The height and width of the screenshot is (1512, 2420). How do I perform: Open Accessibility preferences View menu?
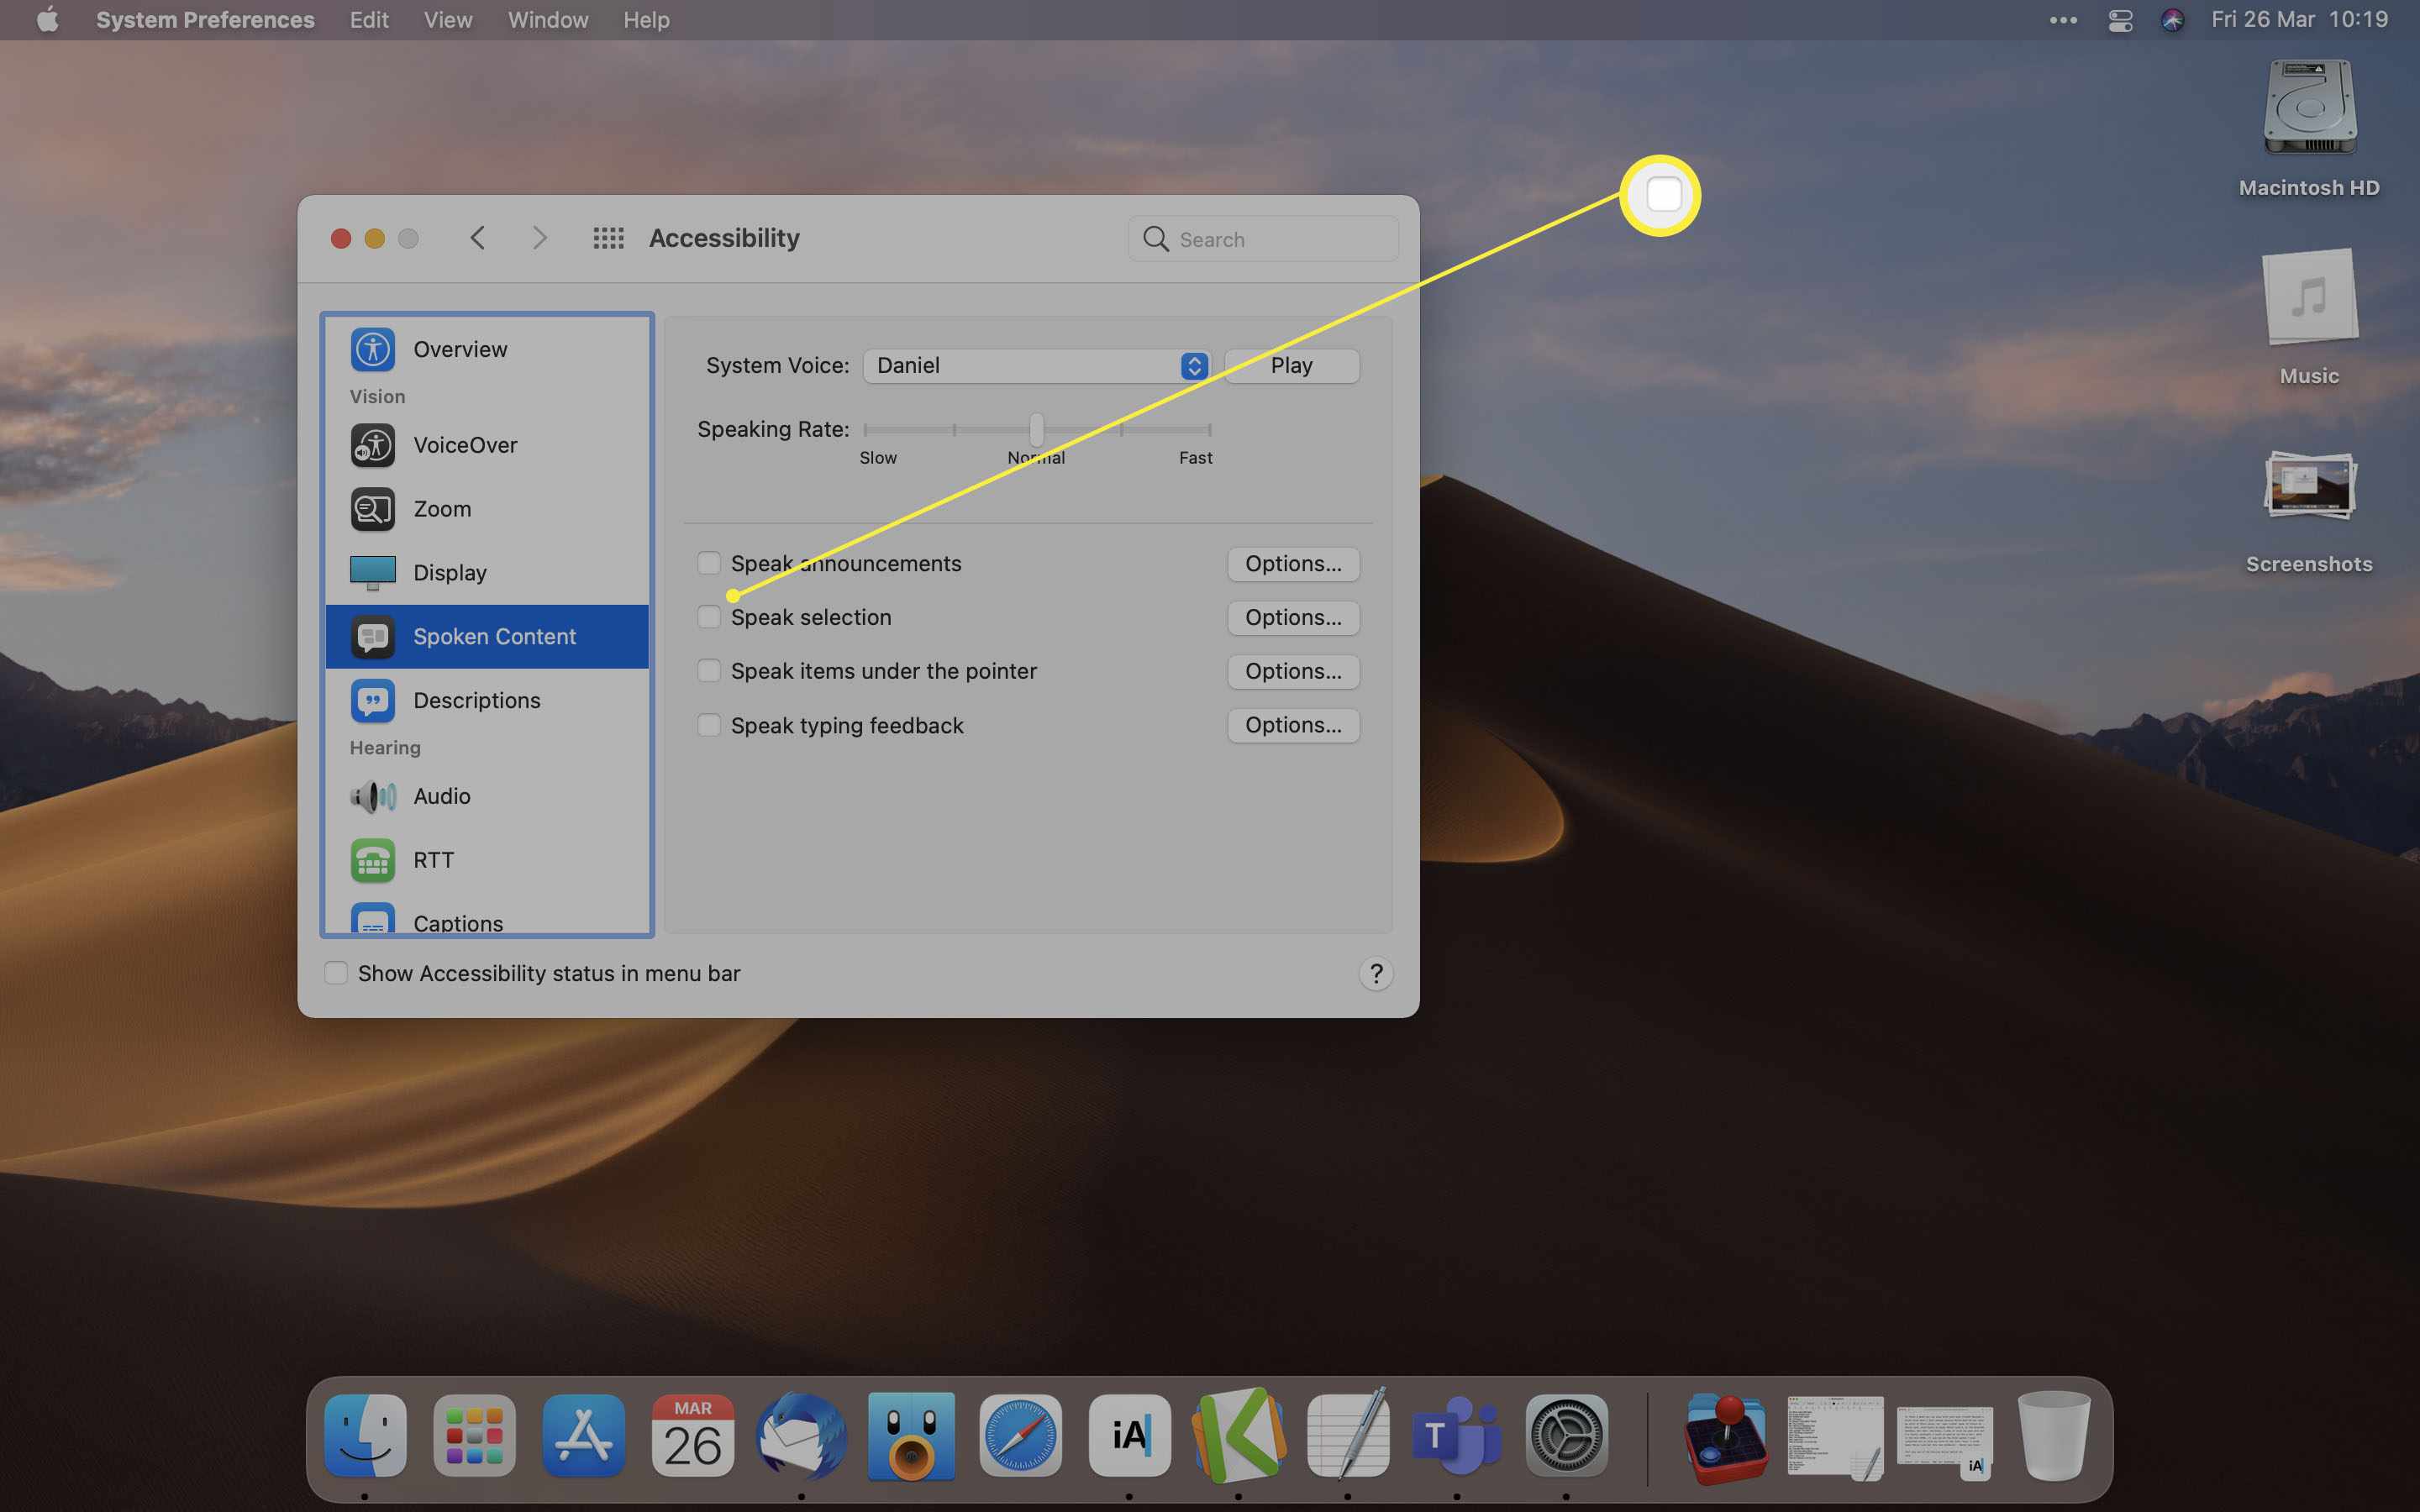click(448, 19)
